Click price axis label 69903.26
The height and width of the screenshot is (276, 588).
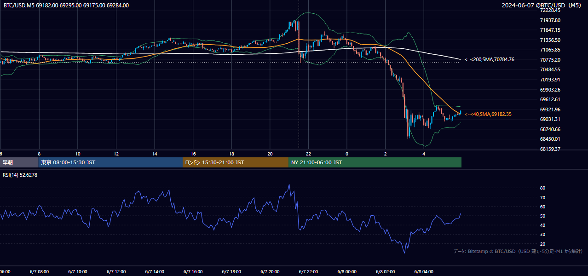pyautogui.click(x=550, y=90)
